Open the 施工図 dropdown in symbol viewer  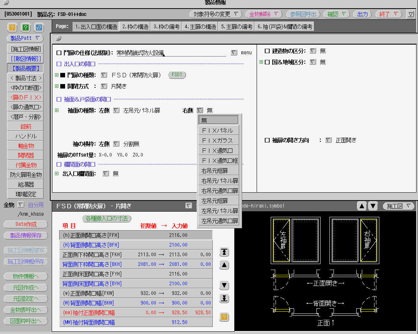399,206
